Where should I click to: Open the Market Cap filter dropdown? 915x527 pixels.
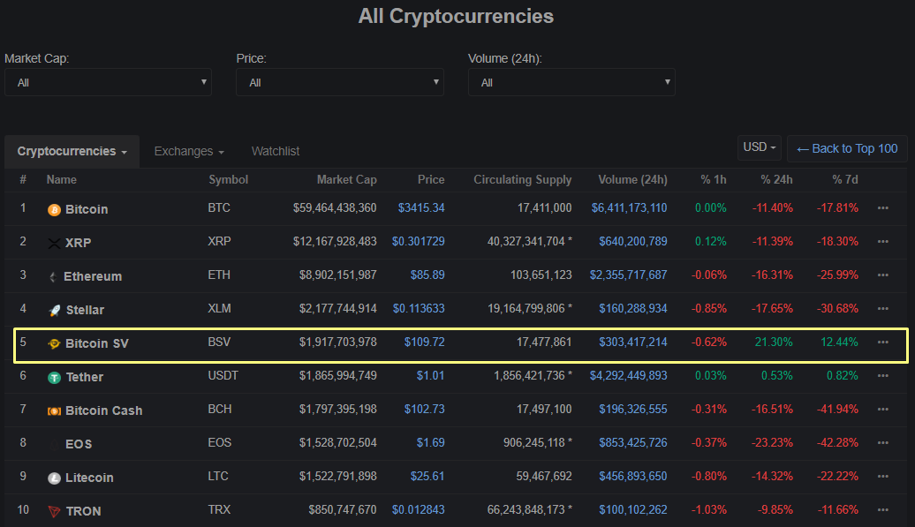tap(108, 82)
